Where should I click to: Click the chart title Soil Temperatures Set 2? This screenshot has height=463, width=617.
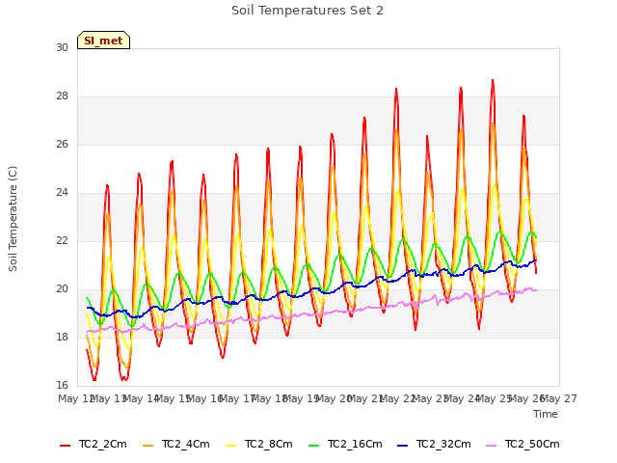coord(308,11)
